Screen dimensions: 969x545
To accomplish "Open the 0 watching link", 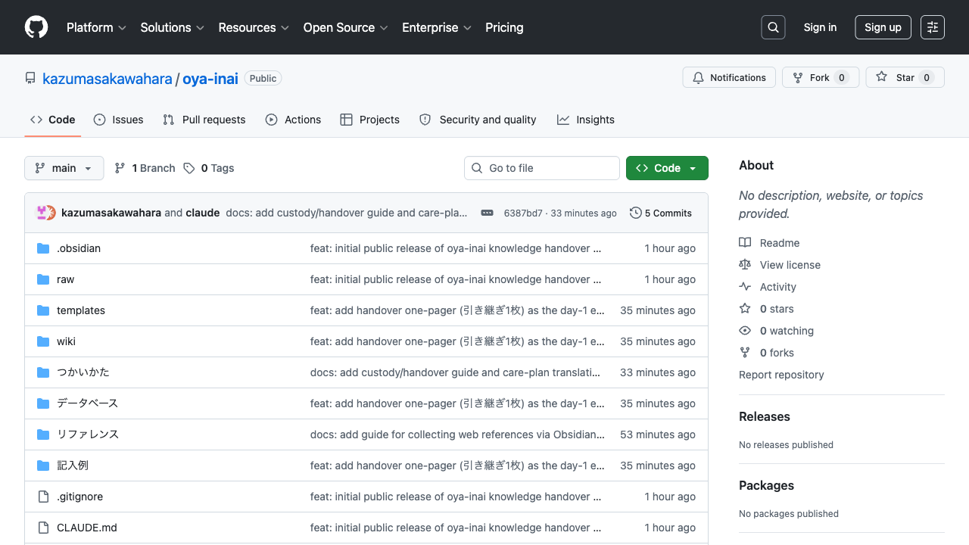I will tap(787, 331).
